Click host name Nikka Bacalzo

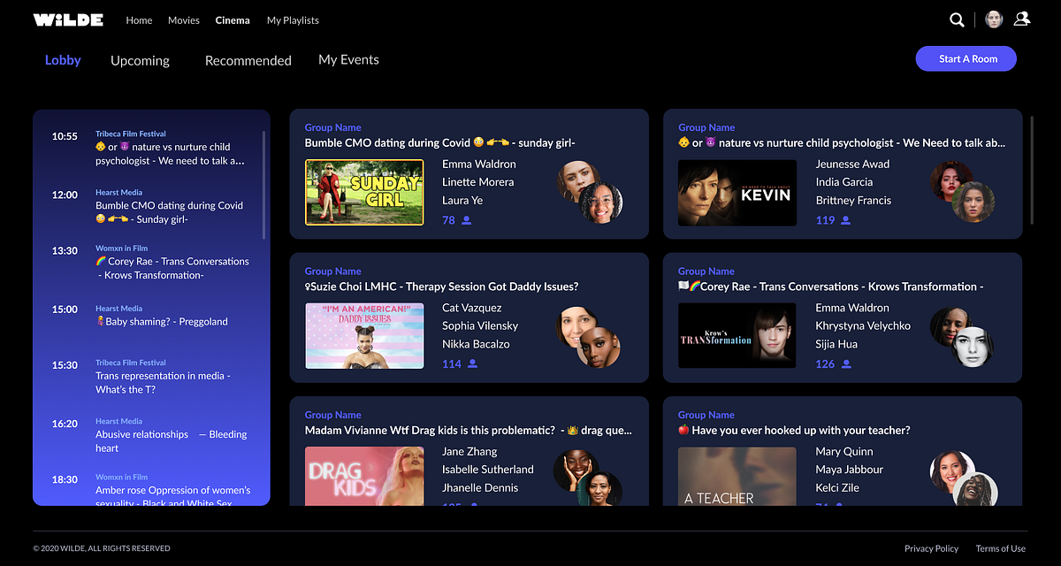click(476, 344)
